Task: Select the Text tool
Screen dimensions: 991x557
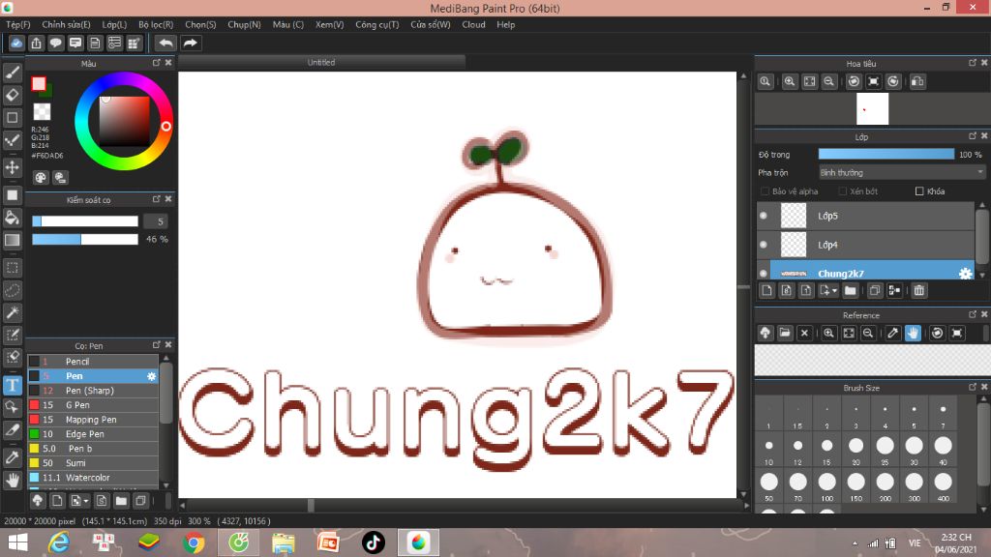Action: [12, 385]
